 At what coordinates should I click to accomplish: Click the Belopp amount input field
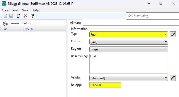105,85
